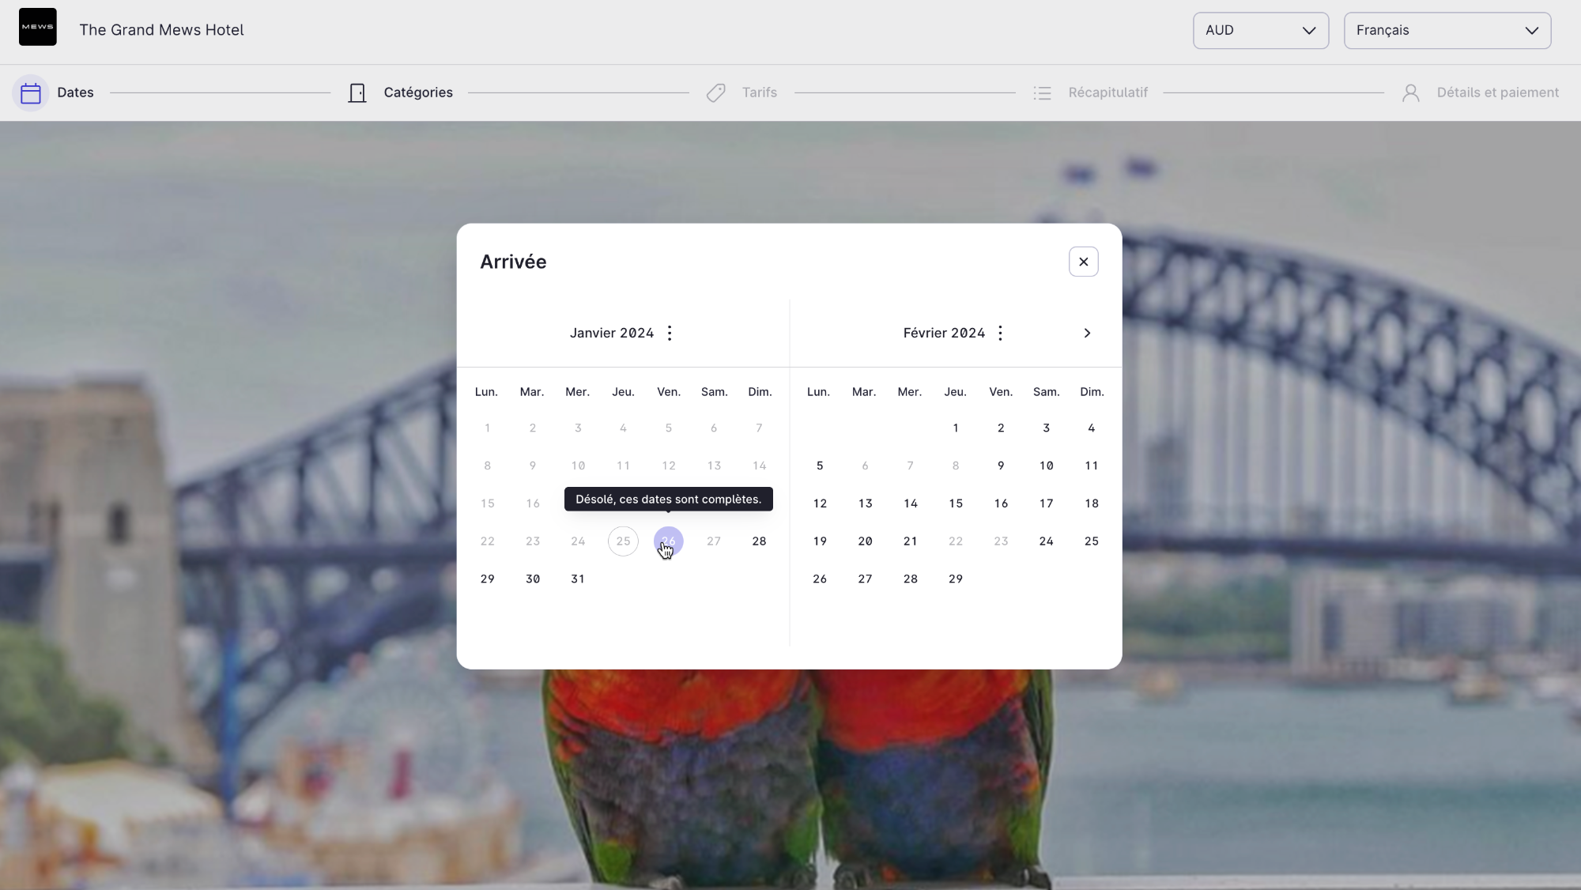Open the Français language dropdown
The height and width of the screenshot is (890, 1581).
tap(1447, 30)
